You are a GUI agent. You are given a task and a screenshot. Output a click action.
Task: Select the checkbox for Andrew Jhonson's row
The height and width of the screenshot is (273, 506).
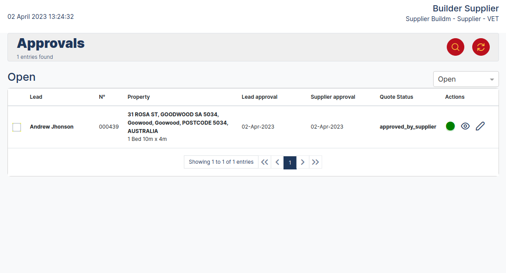[16, 127]
